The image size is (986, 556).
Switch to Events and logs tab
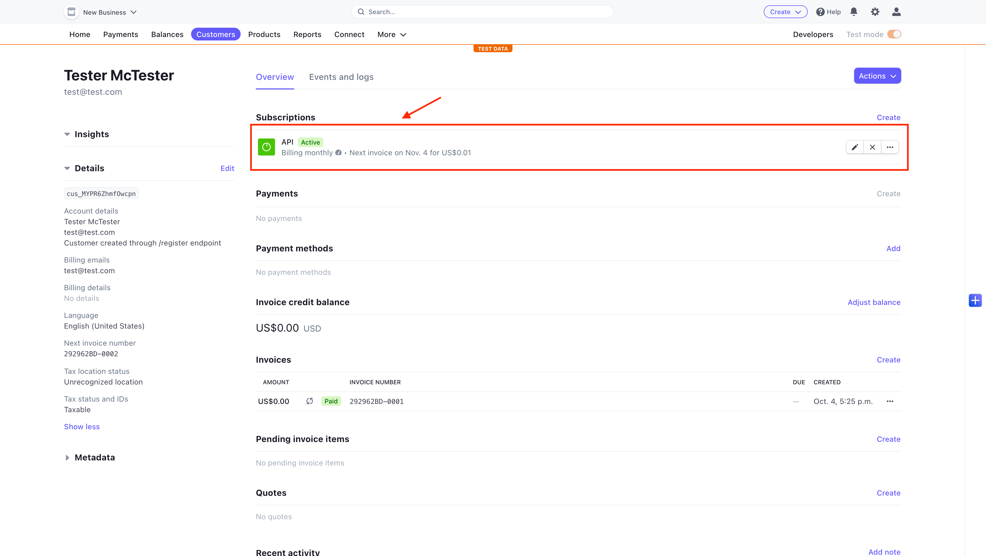341,77
